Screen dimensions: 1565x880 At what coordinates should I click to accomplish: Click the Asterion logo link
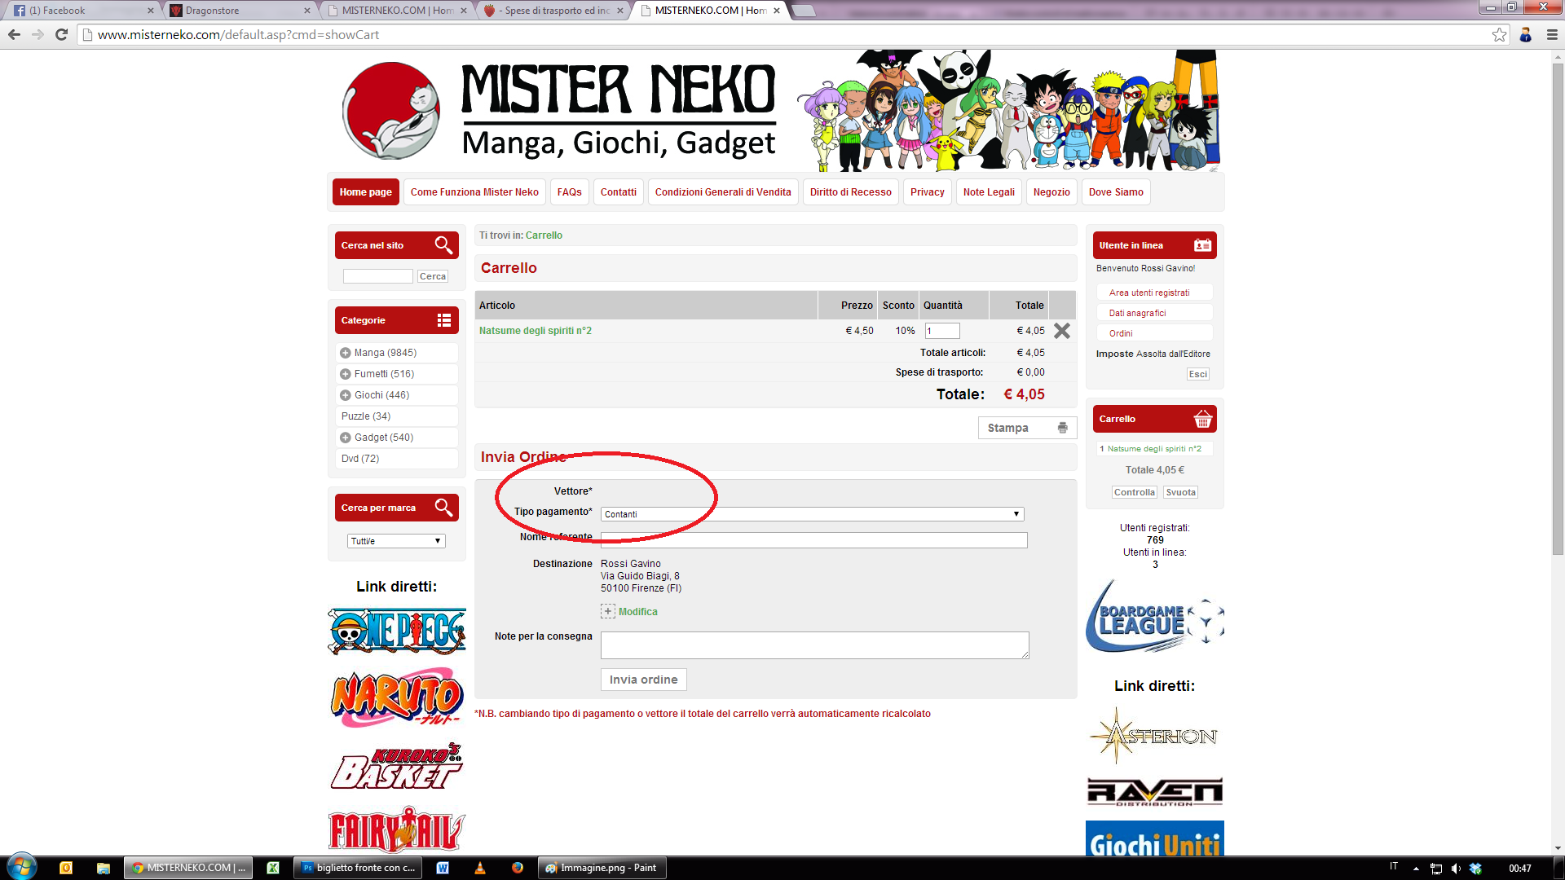click(1154, 736)
